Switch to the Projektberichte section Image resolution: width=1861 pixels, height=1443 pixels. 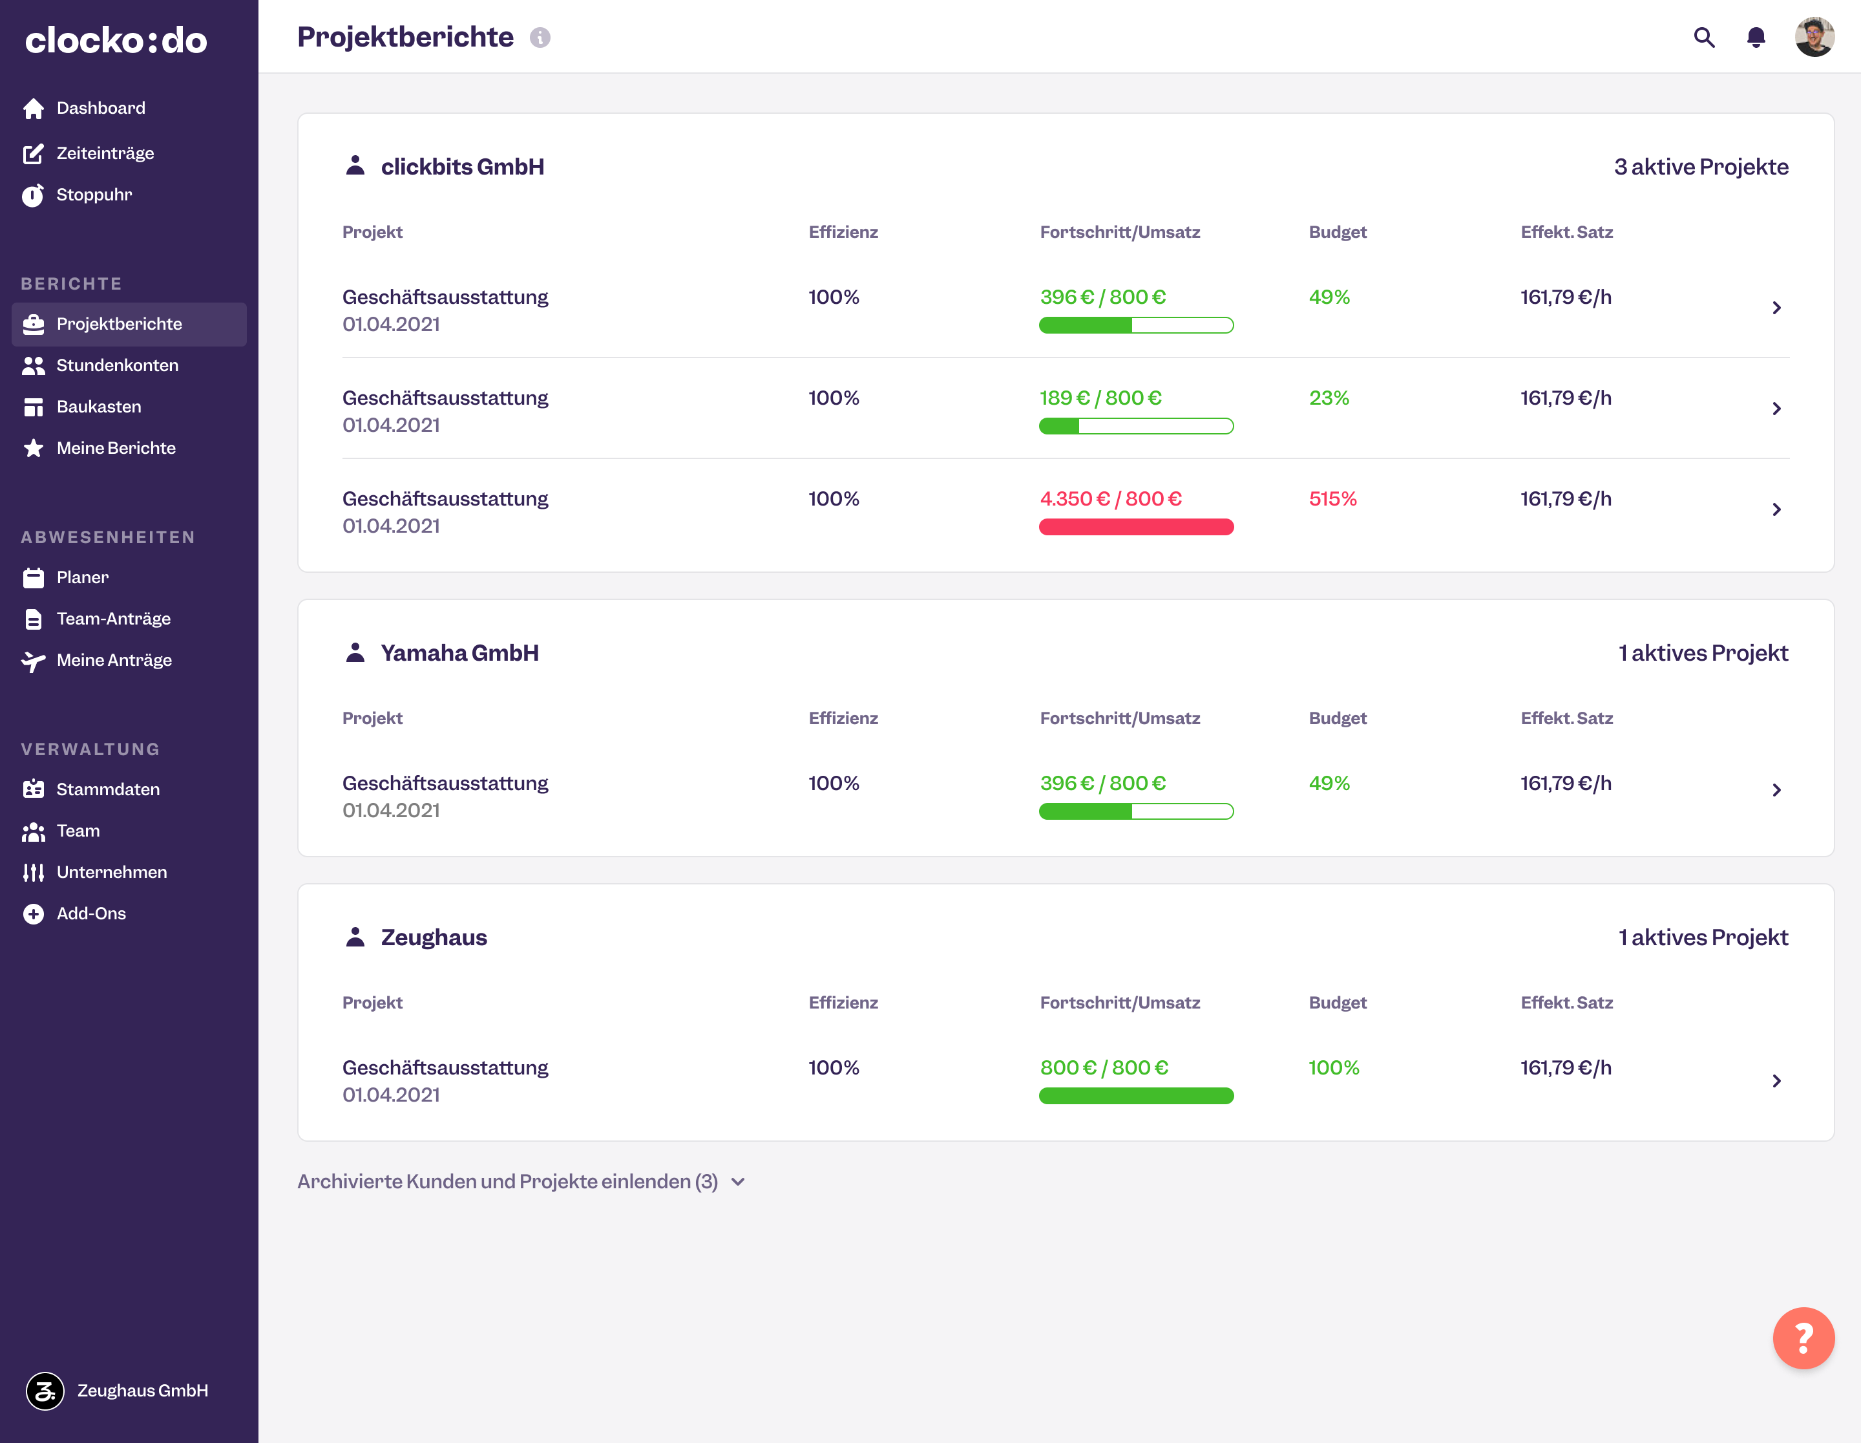[x=118, y=324]
